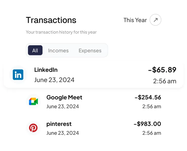Open the LinkedIn transaction name
Viewport: 187px width, 151px height.
(46, 70)
